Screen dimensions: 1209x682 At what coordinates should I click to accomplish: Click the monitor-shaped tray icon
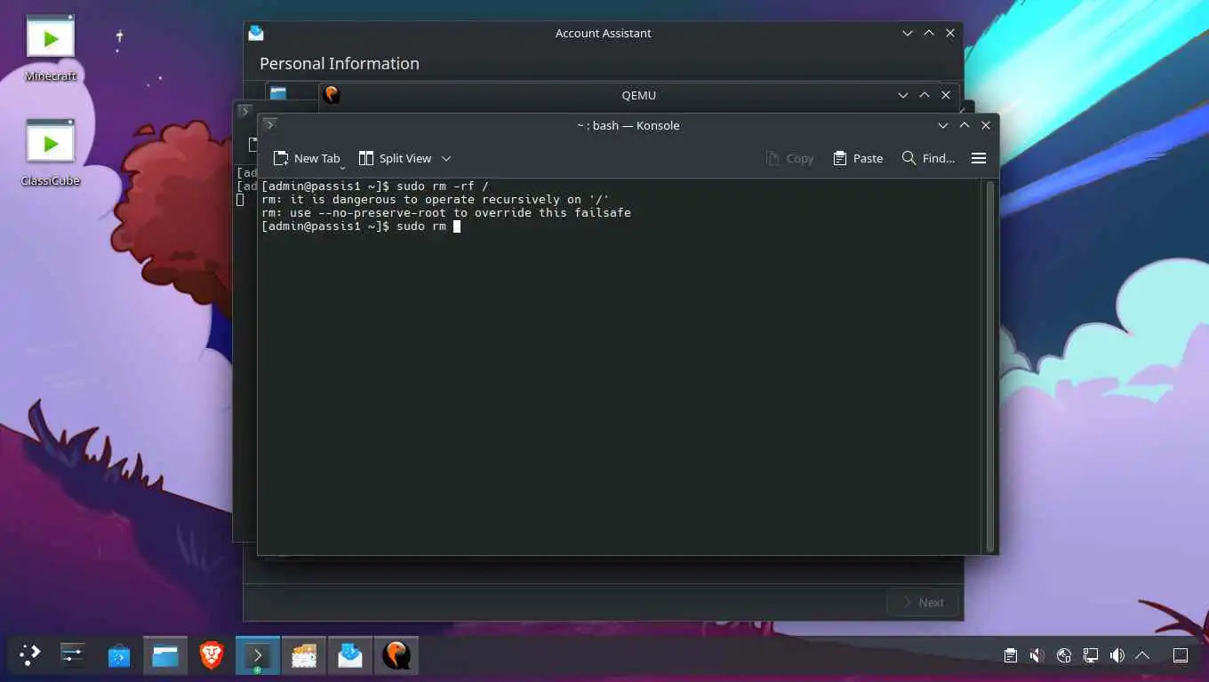pos(1090,655)
